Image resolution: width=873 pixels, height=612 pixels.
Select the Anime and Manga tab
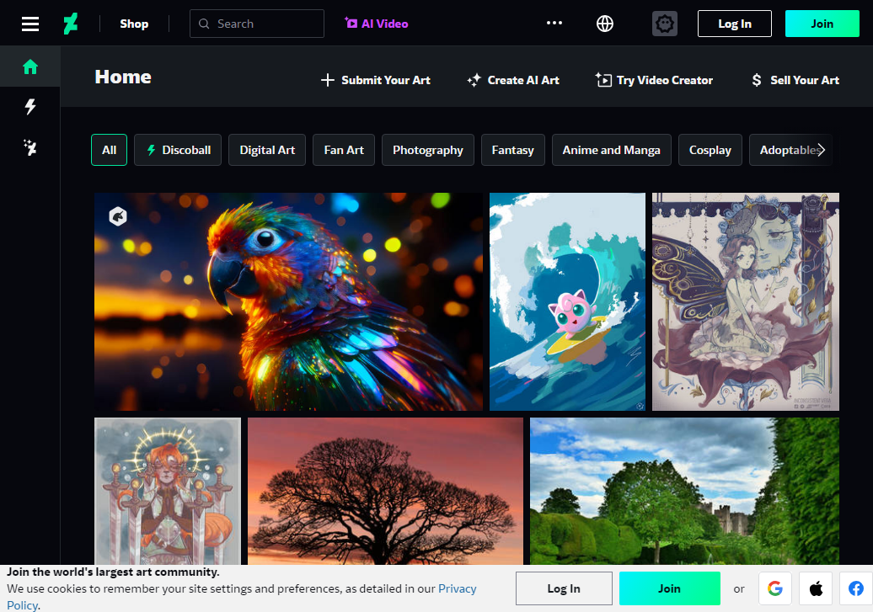tap(611, 150)
